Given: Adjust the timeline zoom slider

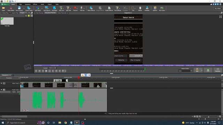Looking at the screenshot, I should click(209, 117).
